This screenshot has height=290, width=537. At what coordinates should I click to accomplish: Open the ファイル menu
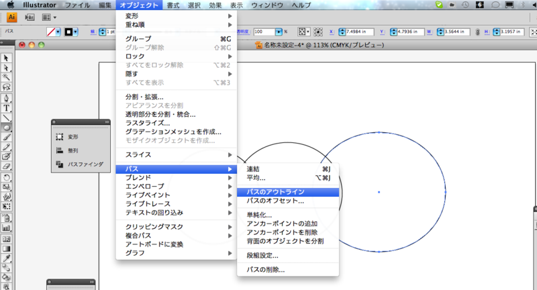[77, 5]
